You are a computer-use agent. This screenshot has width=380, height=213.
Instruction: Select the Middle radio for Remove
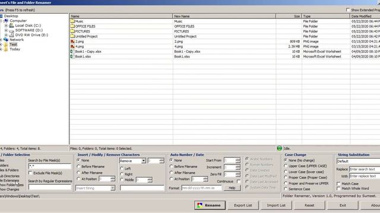pyautogui.click(x=122, y=180)
